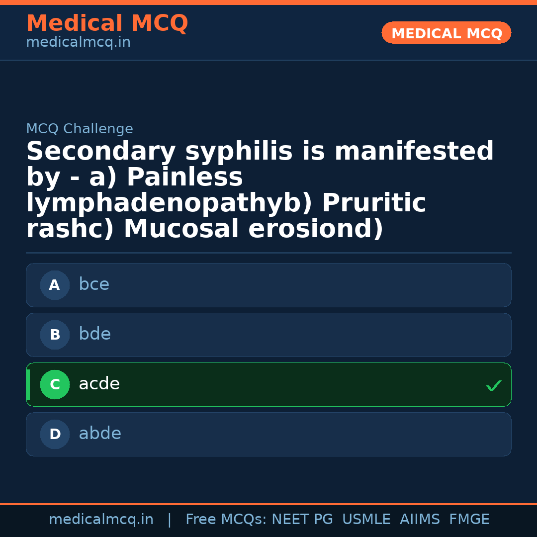Click the green checkmark on option C
This screenshot has width=537, height=537.
point(493,385)
